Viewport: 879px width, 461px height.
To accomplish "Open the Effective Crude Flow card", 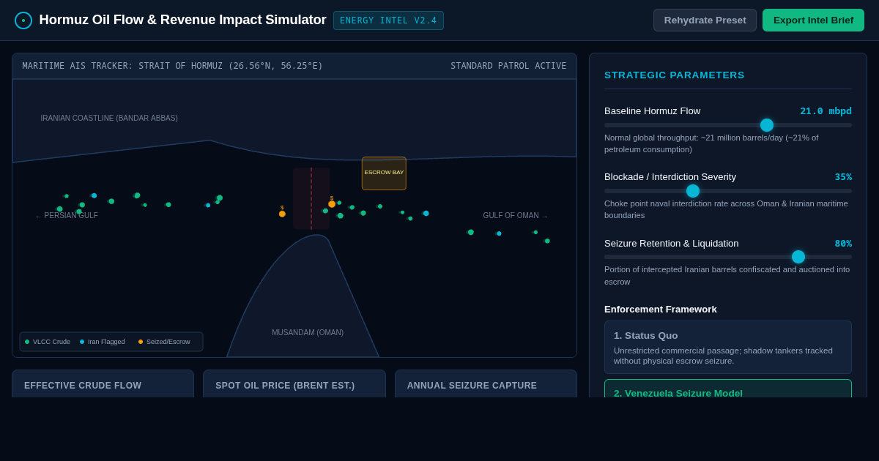I will [x=103, y=383].
